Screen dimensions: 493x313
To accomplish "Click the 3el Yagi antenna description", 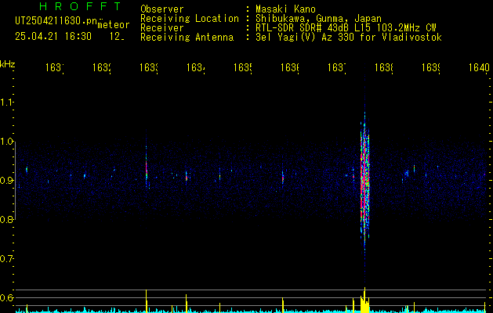I will tap(349, 38).
